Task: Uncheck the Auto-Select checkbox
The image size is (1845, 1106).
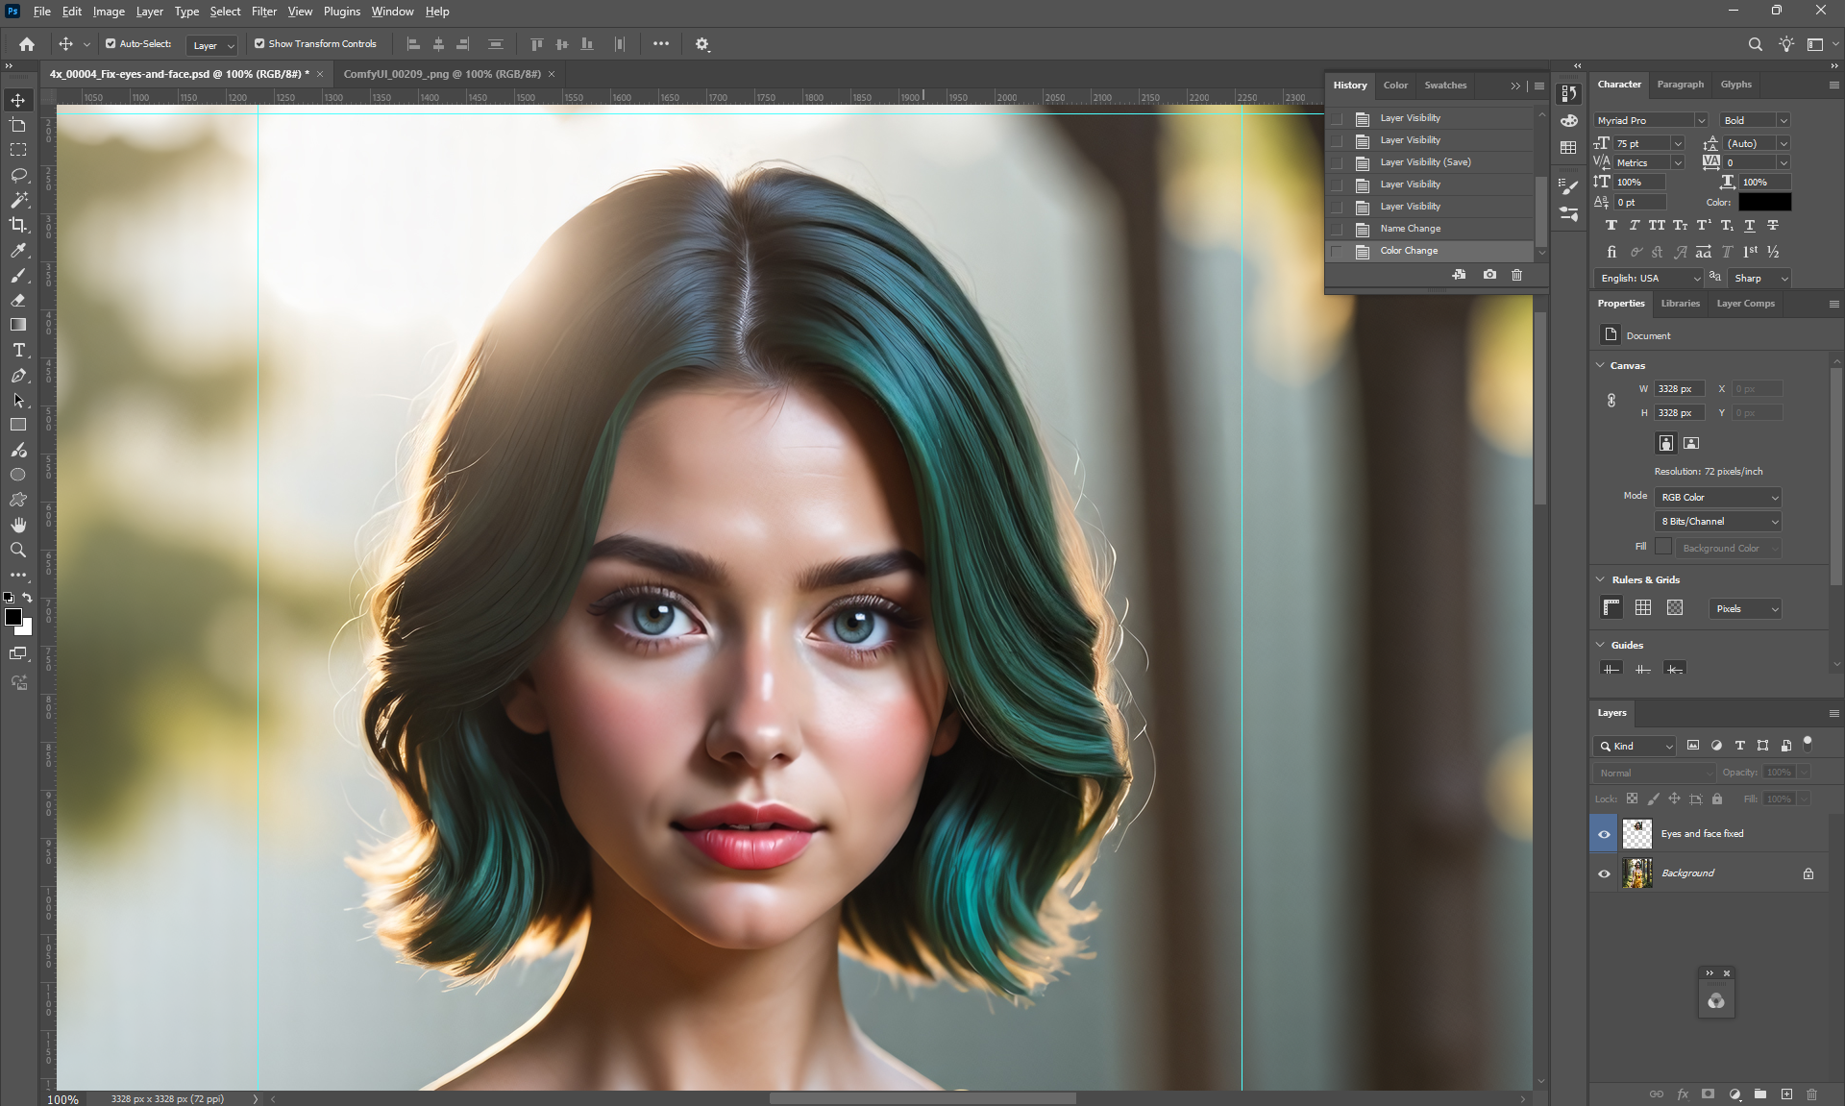Action: point(111,44)
